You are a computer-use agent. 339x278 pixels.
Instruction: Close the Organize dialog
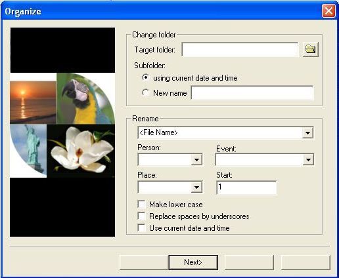[x=328, y=10]
